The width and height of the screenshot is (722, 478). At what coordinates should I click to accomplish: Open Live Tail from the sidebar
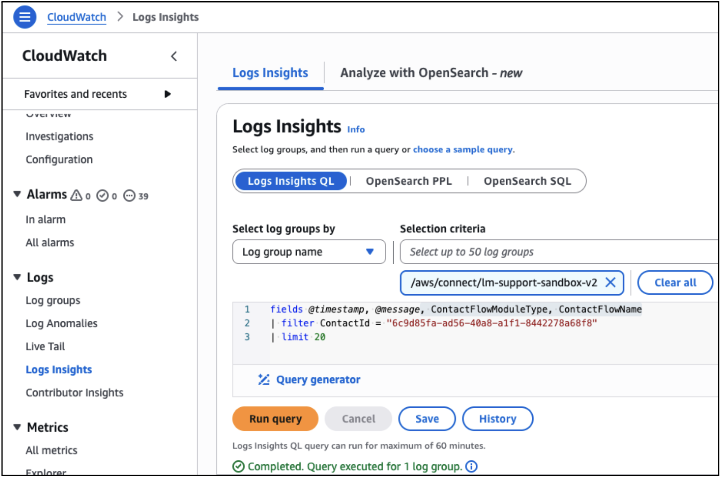45,347
